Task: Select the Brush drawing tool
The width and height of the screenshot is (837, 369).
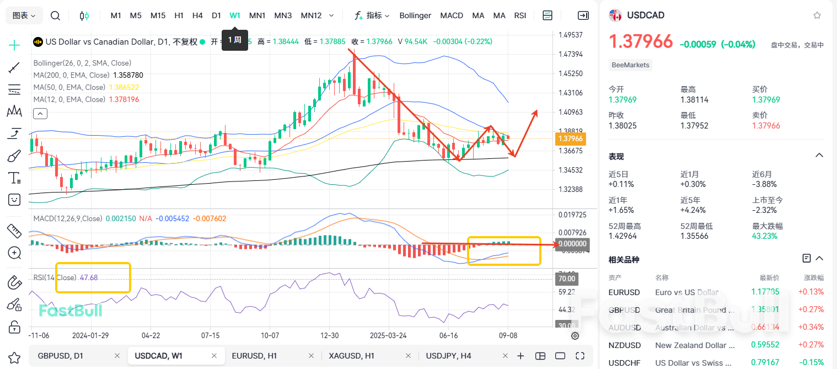Action: 14,155
